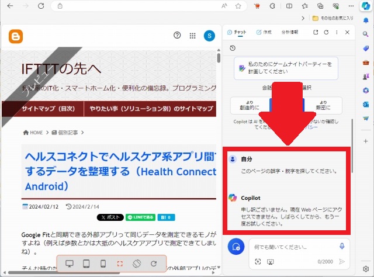Viewport: 374px width, 277px height.
Task: Go back with the browser back arrow
Action: pos(10,6)
